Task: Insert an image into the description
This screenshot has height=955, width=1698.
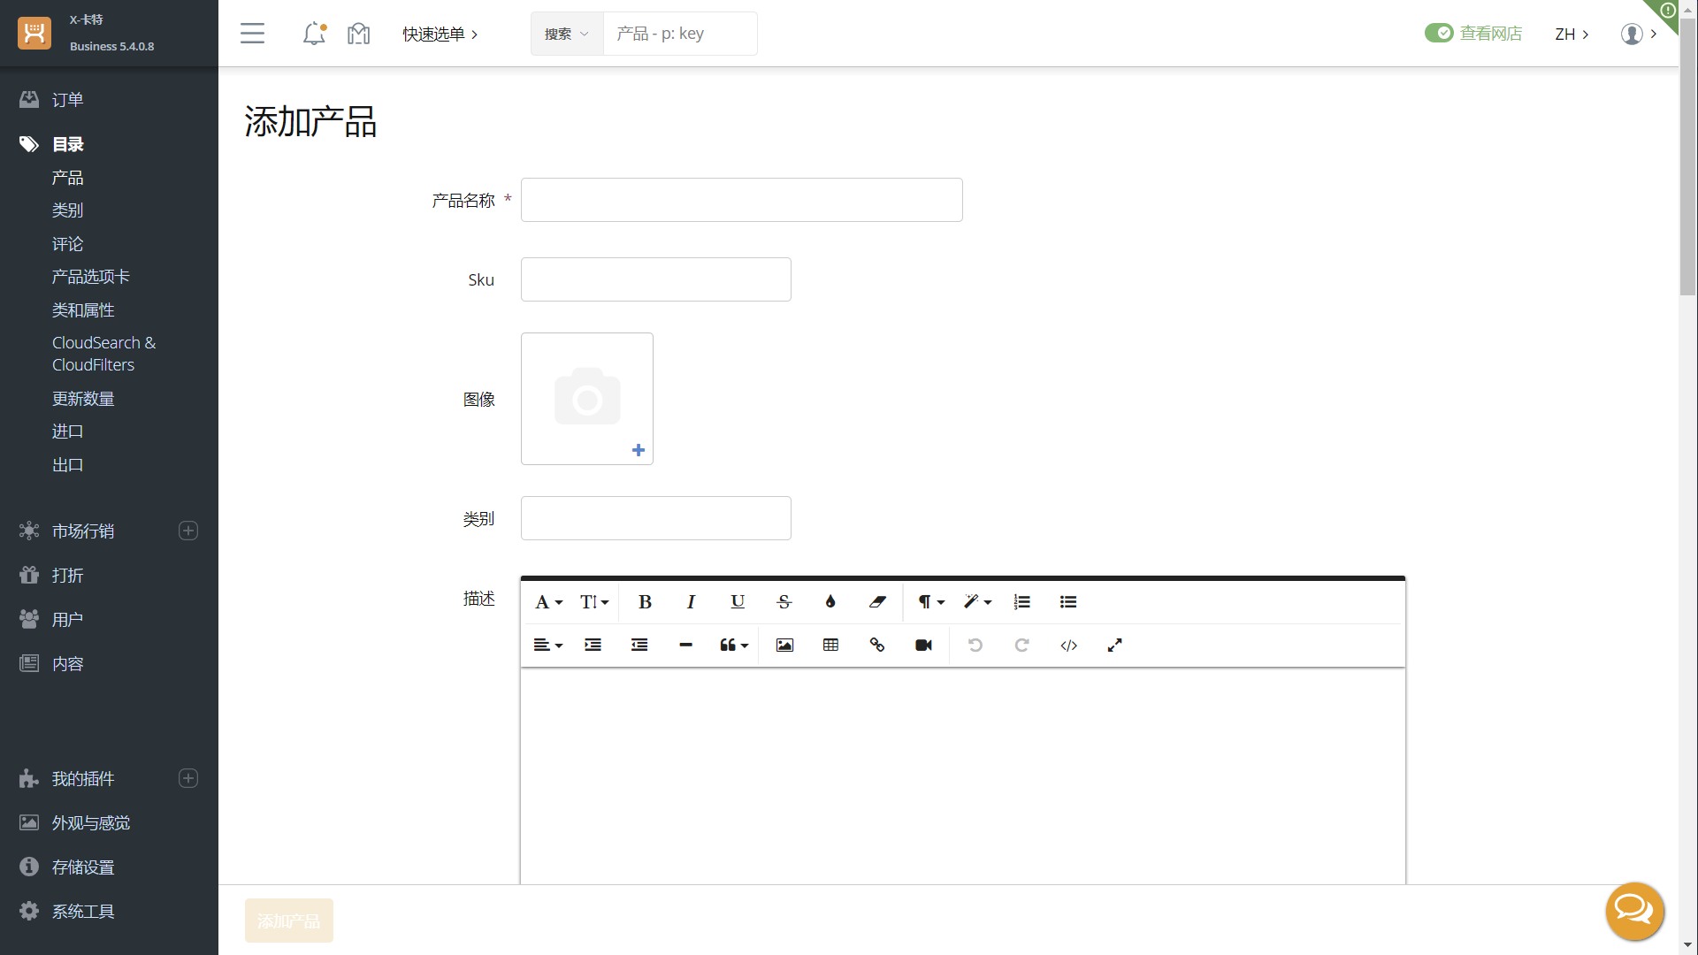Action: (784, 646)
